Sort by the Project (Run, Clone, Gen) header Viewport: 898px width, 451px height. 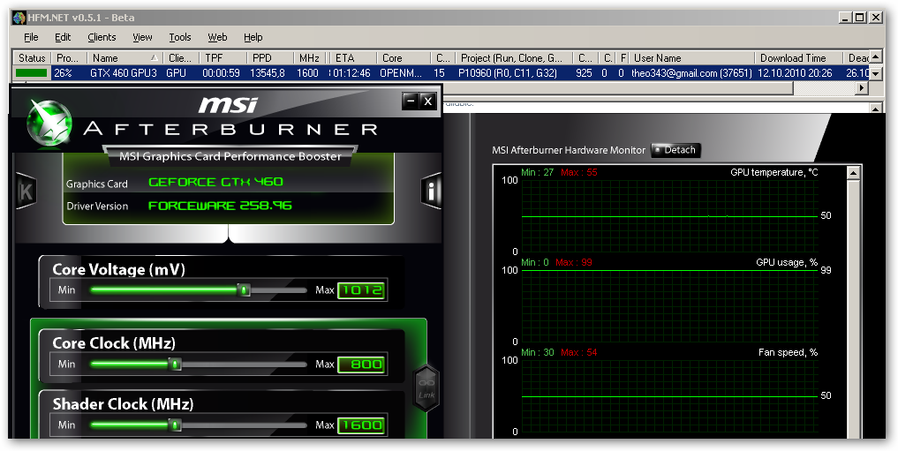pos(514,57)
